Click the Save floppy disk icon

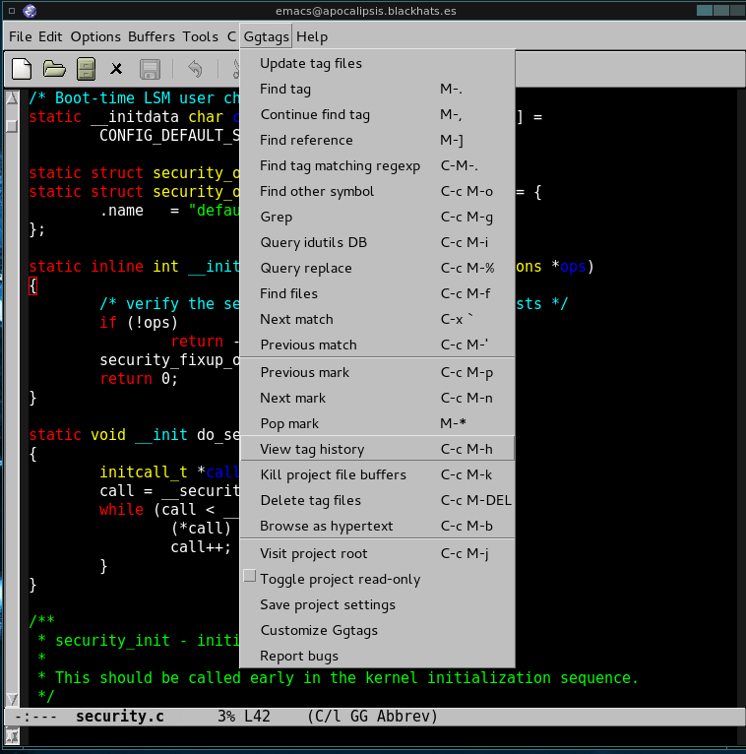pos(150,69)
